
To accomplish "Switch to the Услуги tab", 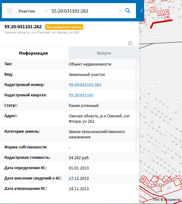I will pyautogui.click(x=104, y=53).
